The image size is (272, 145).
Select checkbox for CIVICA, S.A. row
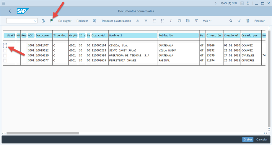[x=5, y=46]
